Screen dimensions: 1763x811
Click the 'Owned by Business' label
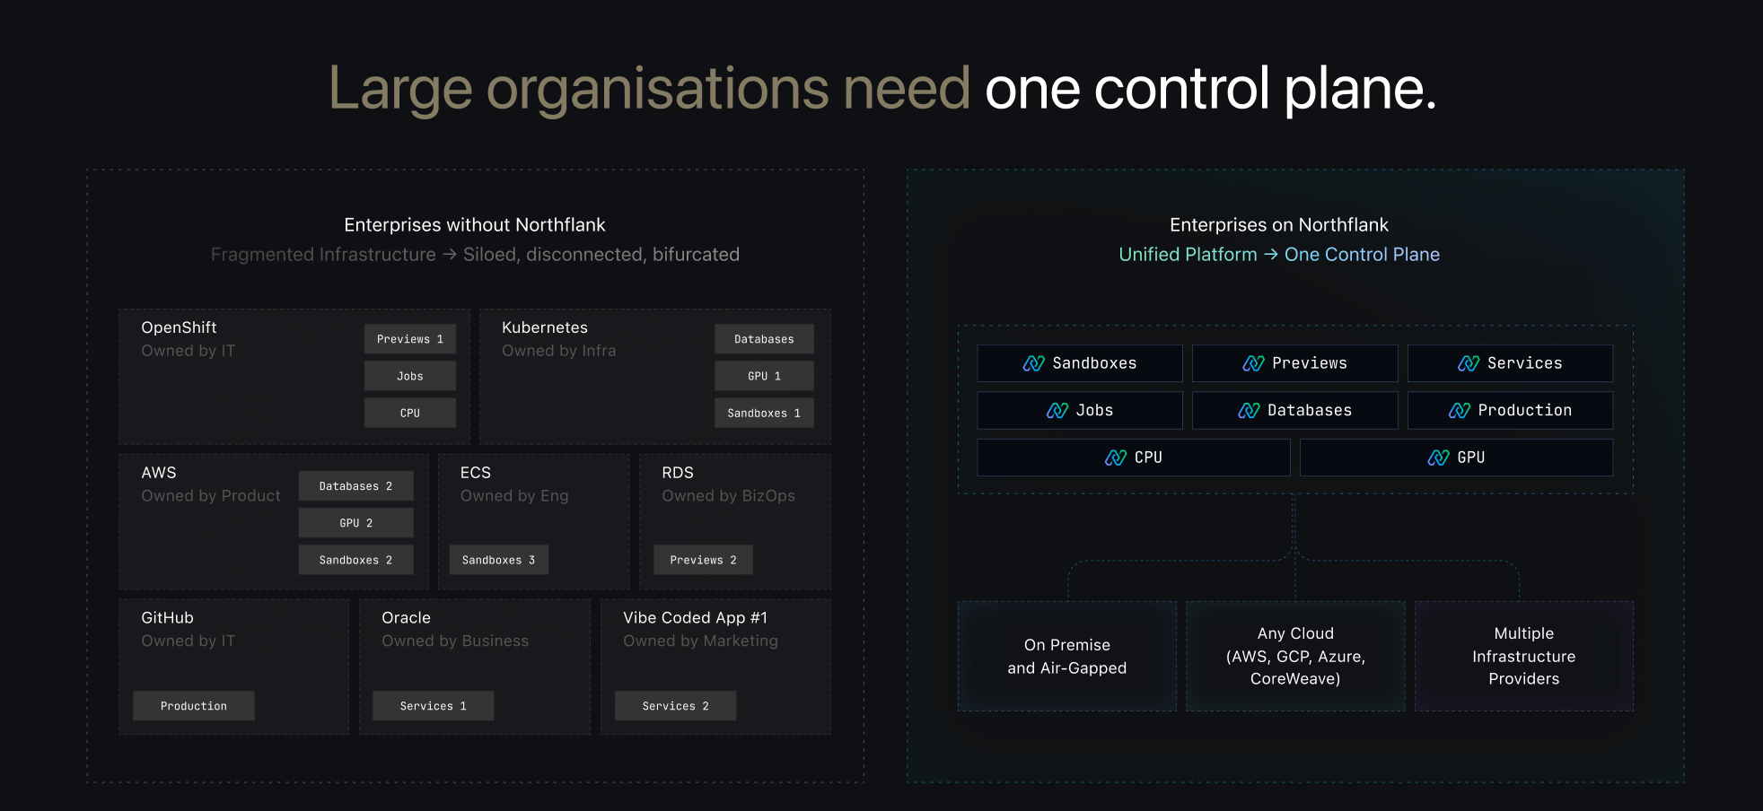point(455,641)
